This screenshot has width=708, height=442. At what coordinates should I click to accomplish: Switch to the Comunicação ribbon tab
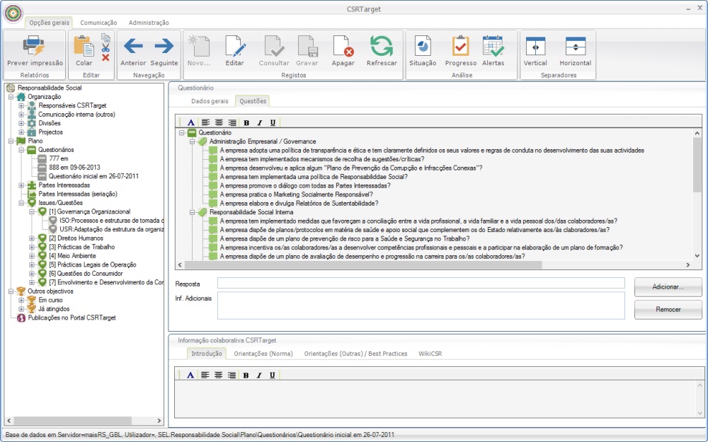pos(98,23)
